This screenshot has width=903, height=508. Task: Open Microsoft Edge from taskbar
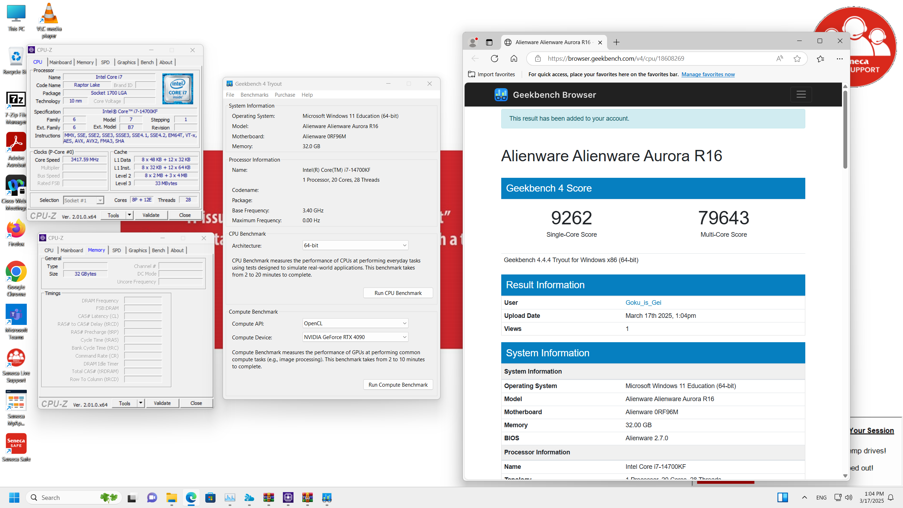tap(191, 497)
